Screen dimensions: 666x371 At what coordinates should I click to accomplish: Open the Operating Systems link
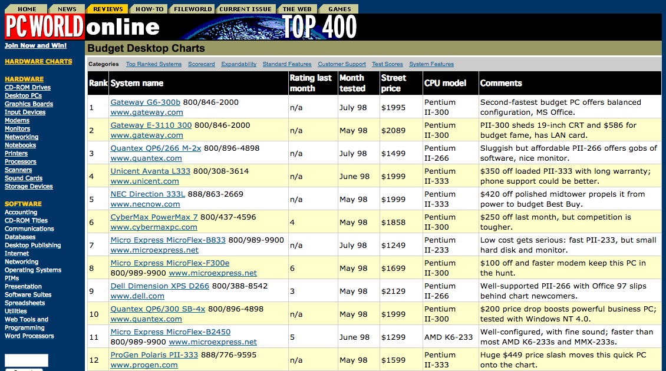33,270
